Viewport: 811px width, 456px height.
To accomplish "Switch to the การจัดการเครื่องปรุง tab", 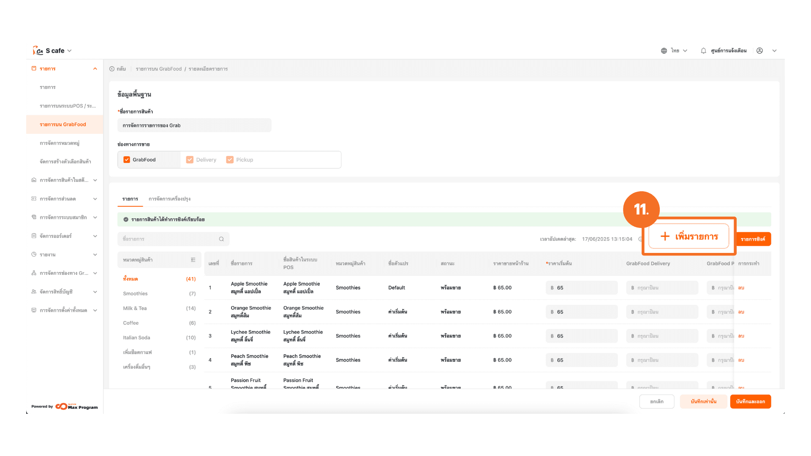I will (x=169, y=199).
